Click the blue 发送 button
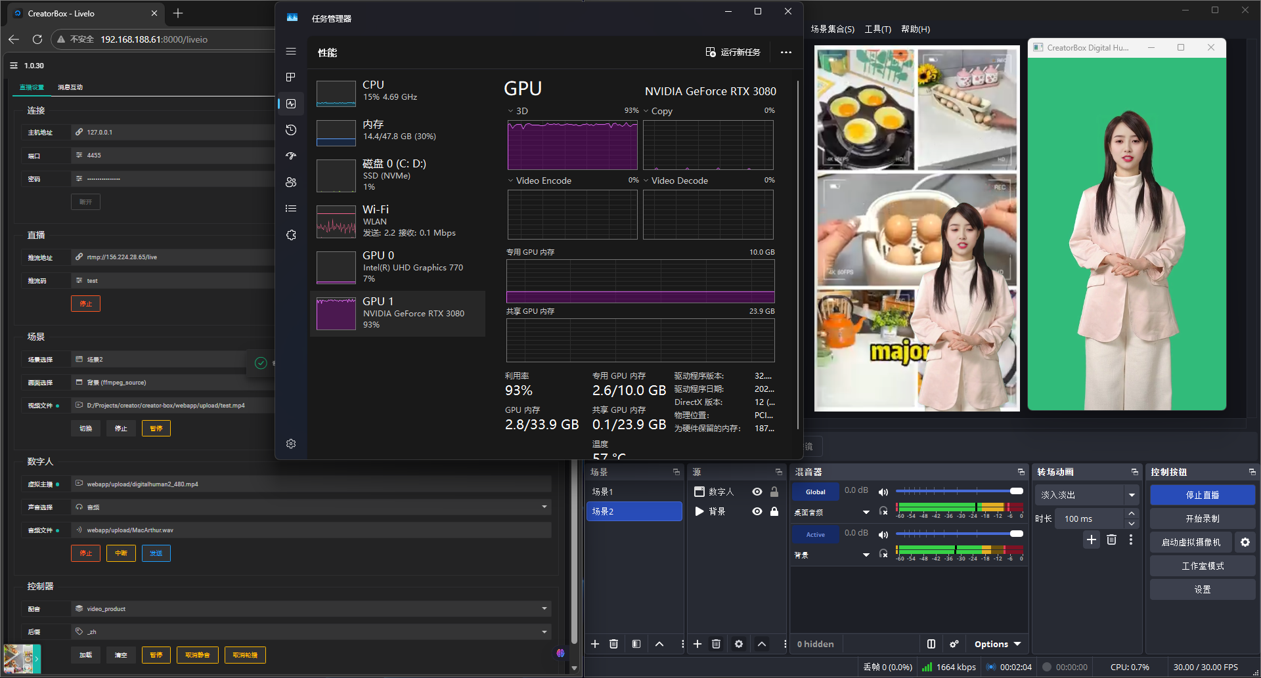Viewport: 1261px width, 678px height. (x=156, y=553)
